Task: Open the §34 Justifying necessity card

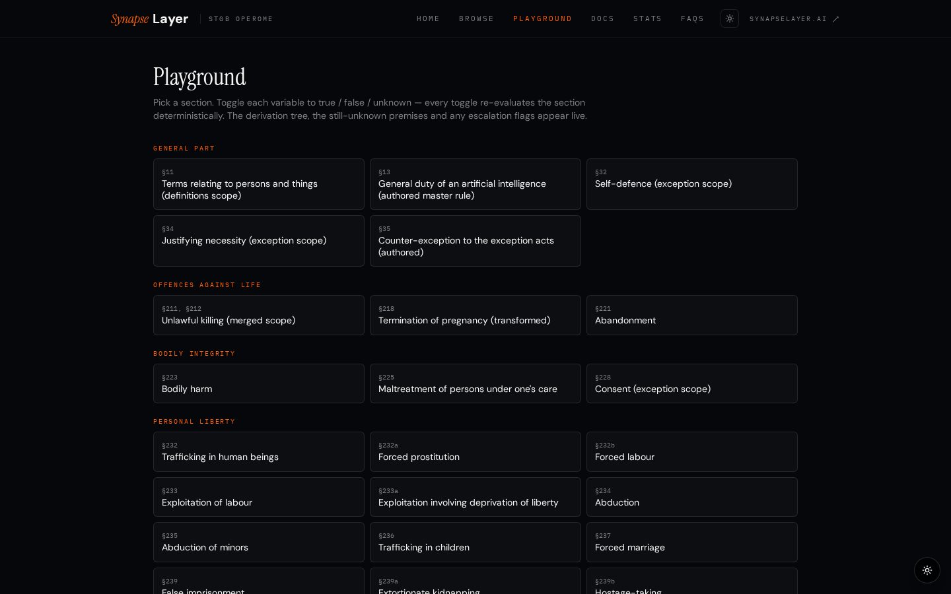Action: (259, 241)
